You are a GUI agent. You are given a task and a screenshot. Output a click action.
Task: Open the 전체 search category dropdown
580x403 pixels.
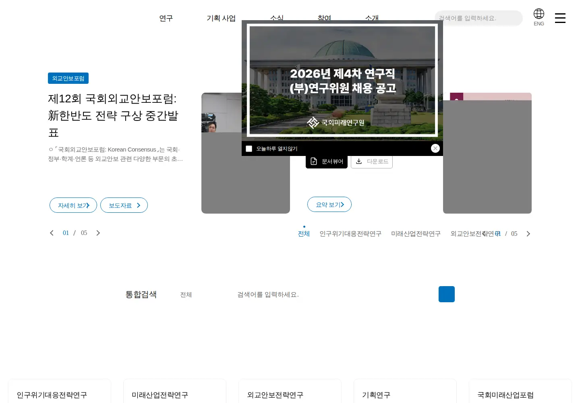click(186, 295)
